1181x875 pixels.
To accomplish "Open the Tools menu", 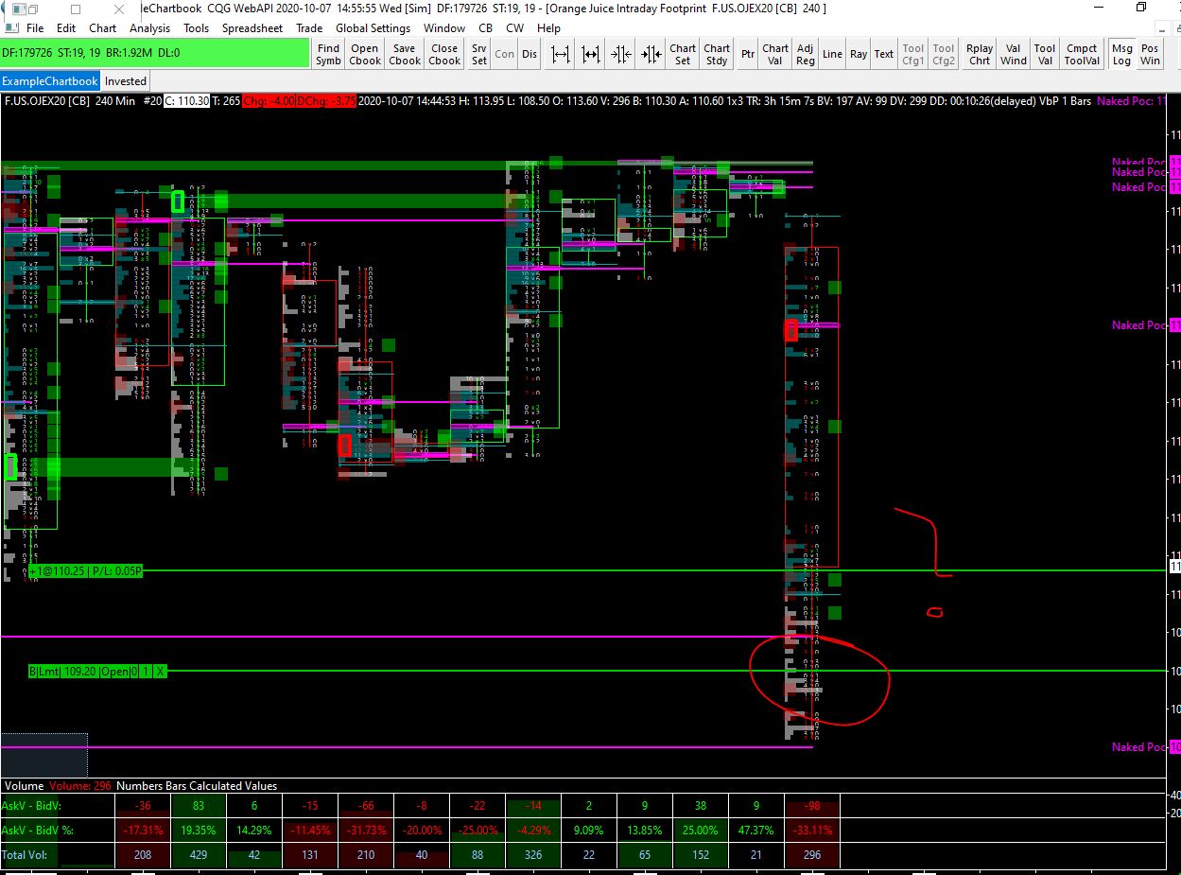I will pyautogui.click(x=196, y=28).
